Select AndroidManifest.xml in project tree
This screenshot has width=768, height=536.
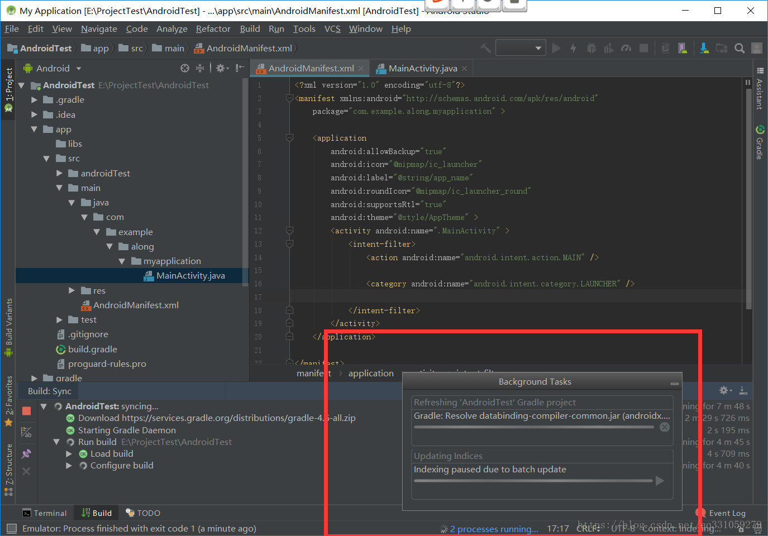coord(130,305)
